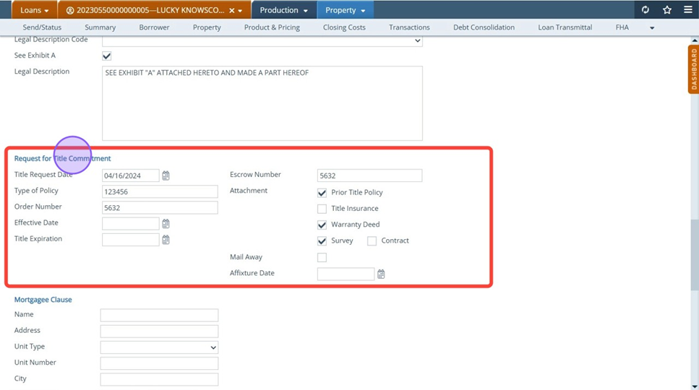
Task: Open calendar picker for Effective Date
Action: pos(166,224)
